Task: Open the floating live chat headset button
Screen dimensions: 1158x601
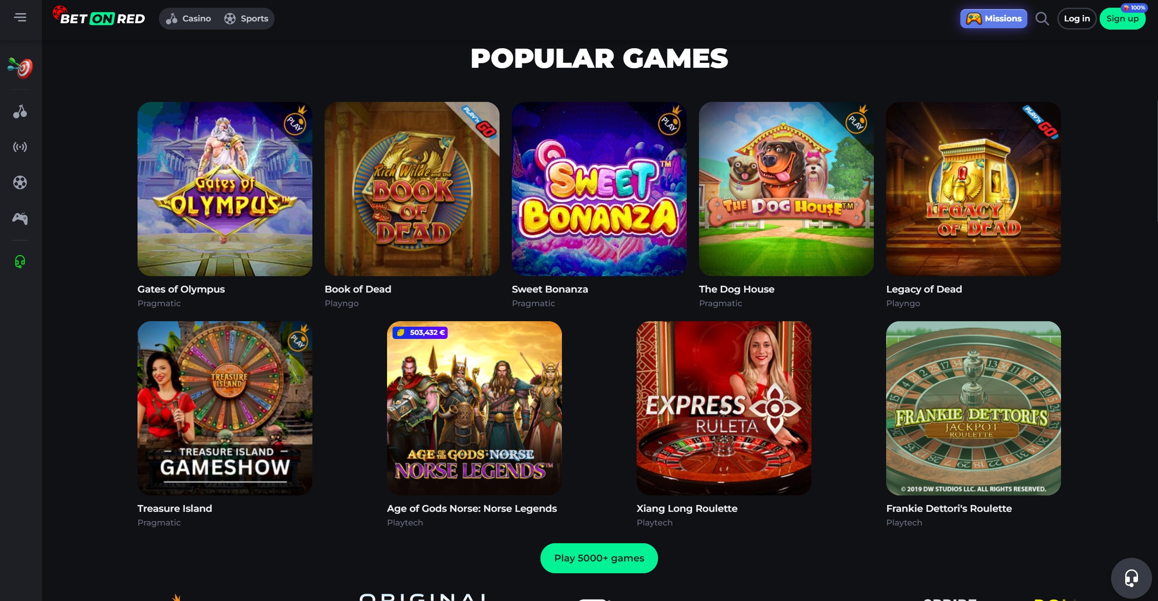Action: coord(1131,578)
